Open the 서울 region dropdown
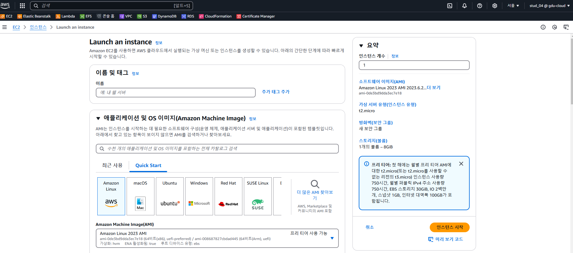Screen dimensions: 573x253 pyautogui.click(x=513, y=6)
